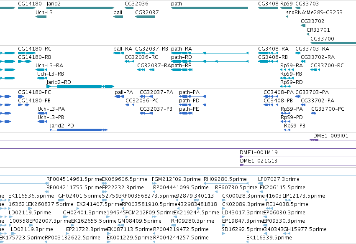Click EST EK069606.5prime
356x244 pixels.
(x=124, y=179)
